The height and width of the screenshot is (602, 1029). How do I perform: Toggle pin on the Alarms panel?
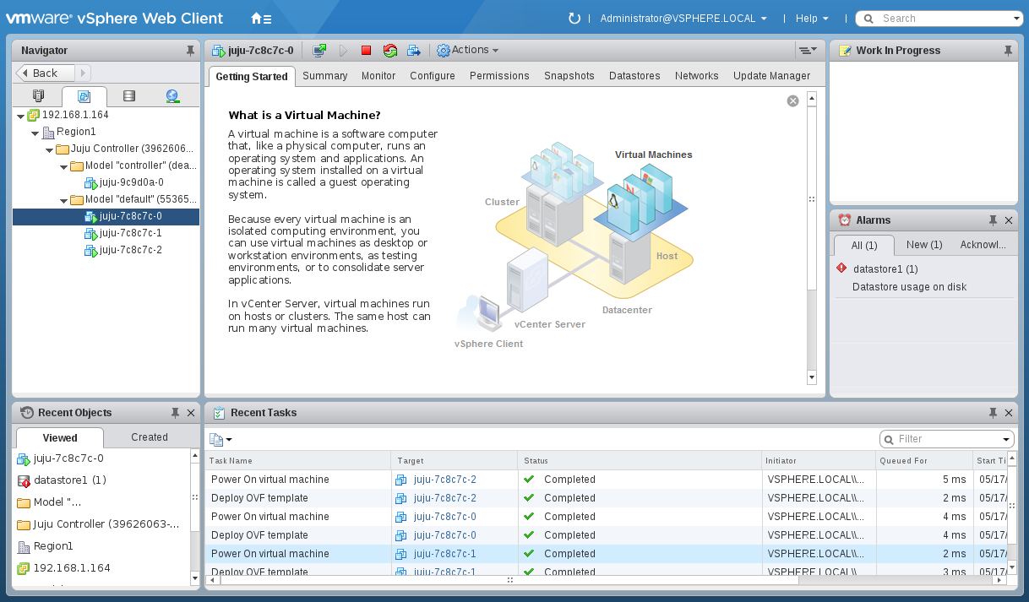click(993, 220)
